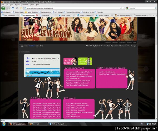This screenshot has width=158, height=131.
Task: Open My Controls link
Action: point(97,46)
